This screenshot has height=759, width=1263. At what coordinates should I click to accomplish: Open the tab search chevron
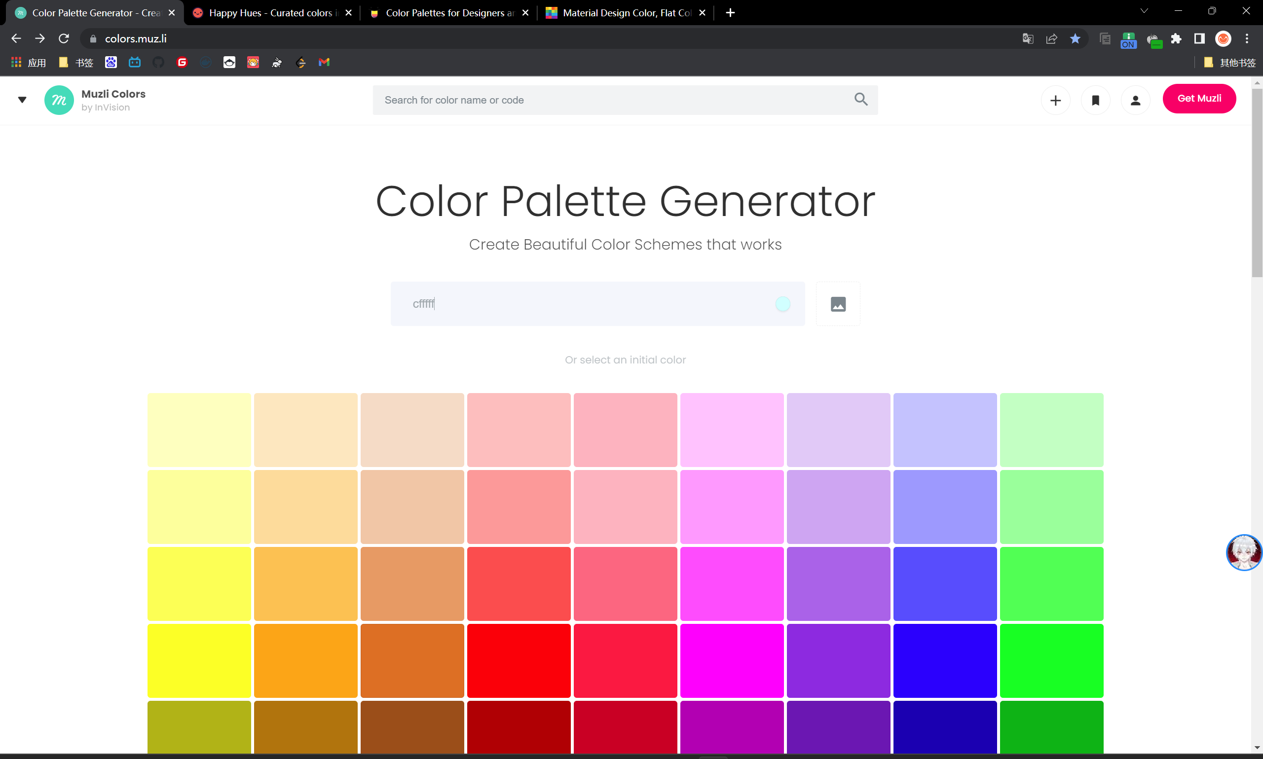pos(1144,11)
